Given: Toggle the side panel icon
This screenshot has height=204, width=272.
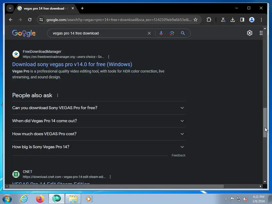Looking at the screenshot, I should point(242,20).
